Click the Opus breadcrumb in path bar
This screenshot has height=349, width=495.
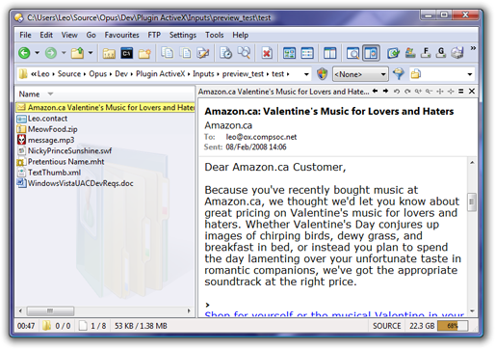(x=97, y=74)
